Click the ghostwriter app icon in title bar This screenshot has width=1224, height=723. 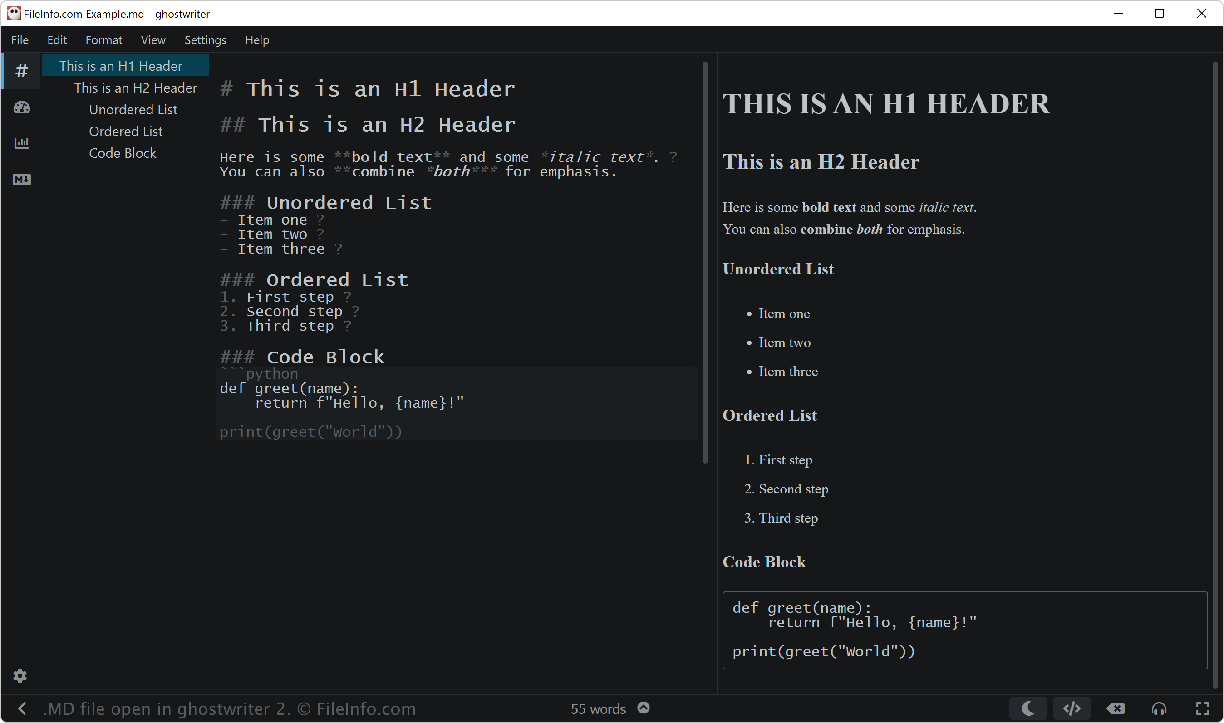pos(13,14)
